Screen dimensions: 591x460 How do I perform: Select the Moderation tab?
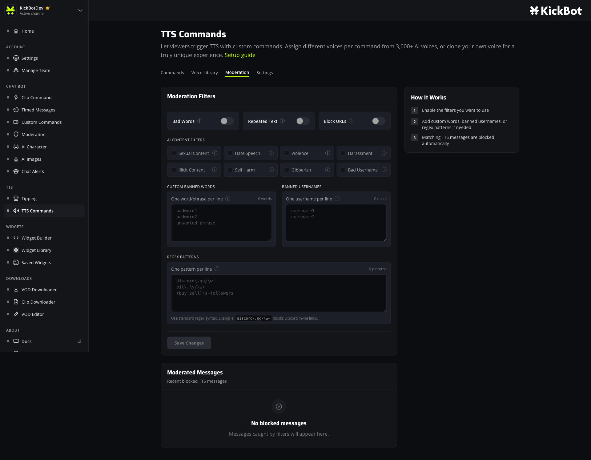pyautogui.click(x=237, y=73)
